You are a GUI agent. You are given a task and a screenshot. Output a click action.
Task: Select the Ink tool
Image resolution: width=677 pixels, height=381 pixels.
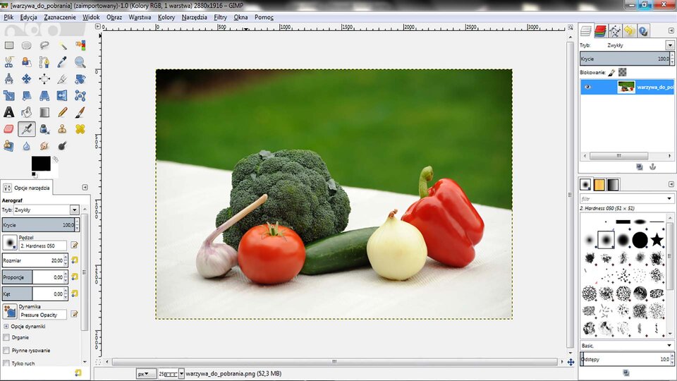tap(44, 128)
